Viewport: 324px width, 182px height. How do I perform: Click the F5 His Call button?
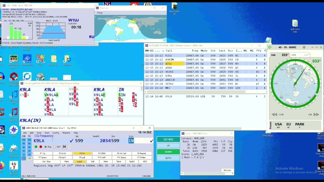122,153
